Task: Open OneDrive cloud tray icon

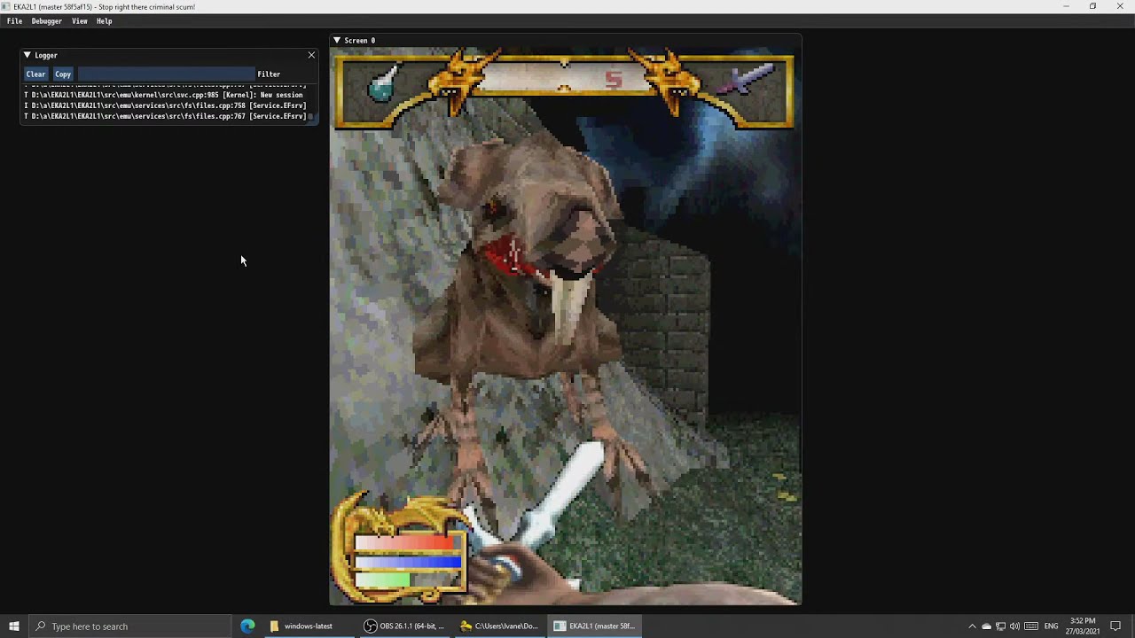Action: point(986,626)
